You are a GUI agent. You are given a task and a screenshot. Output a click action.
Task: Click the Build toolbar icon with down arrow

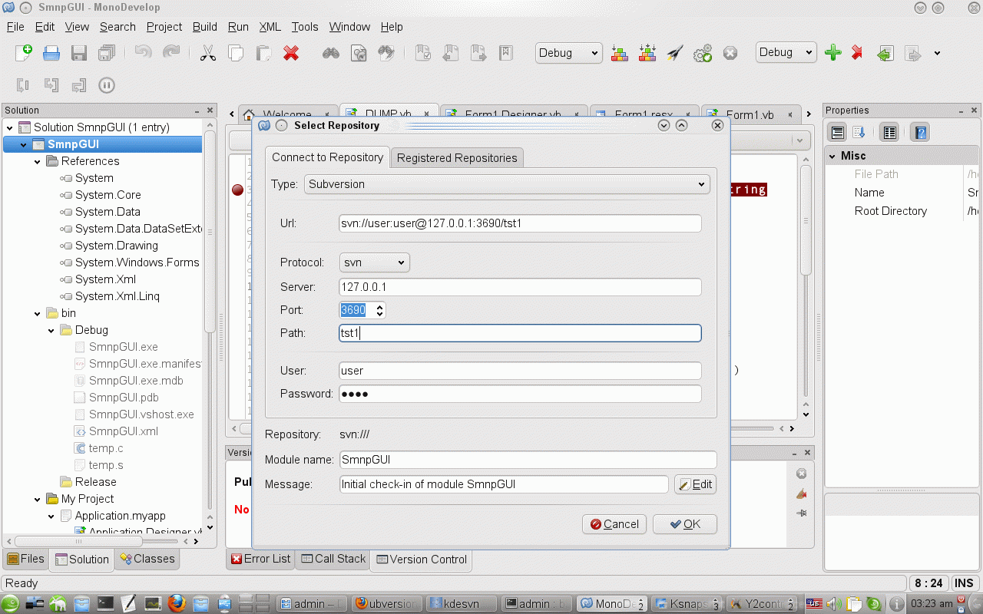point(620,53)
